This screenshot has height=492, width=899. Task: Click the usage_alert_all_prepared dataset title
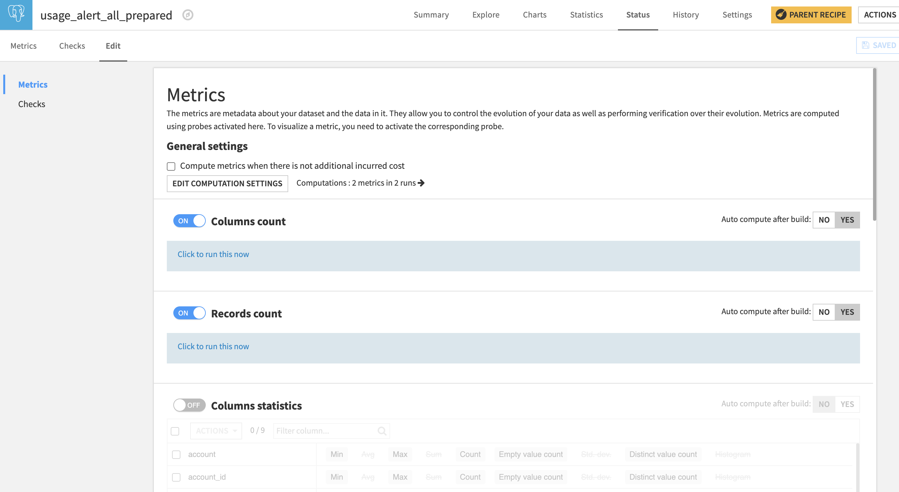(106, 15)
